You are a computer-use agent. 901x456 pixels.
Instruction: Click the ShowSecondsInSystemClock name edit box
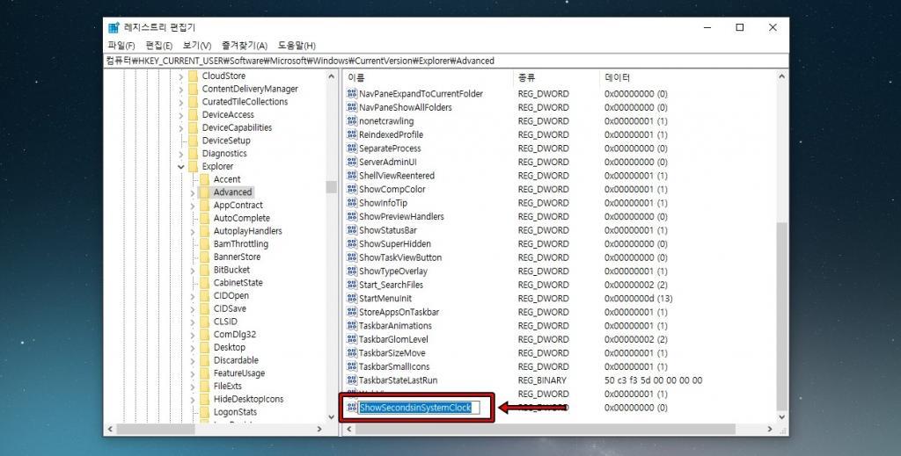[x=418, y=408]
